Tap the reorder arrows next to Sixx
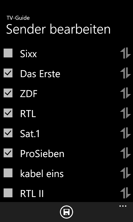 click(125, 53)
